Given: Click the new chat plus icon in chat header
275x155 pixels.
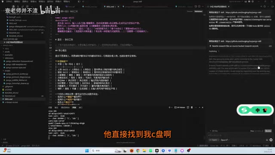Looking at the screenshot, I should pos(261,6).
